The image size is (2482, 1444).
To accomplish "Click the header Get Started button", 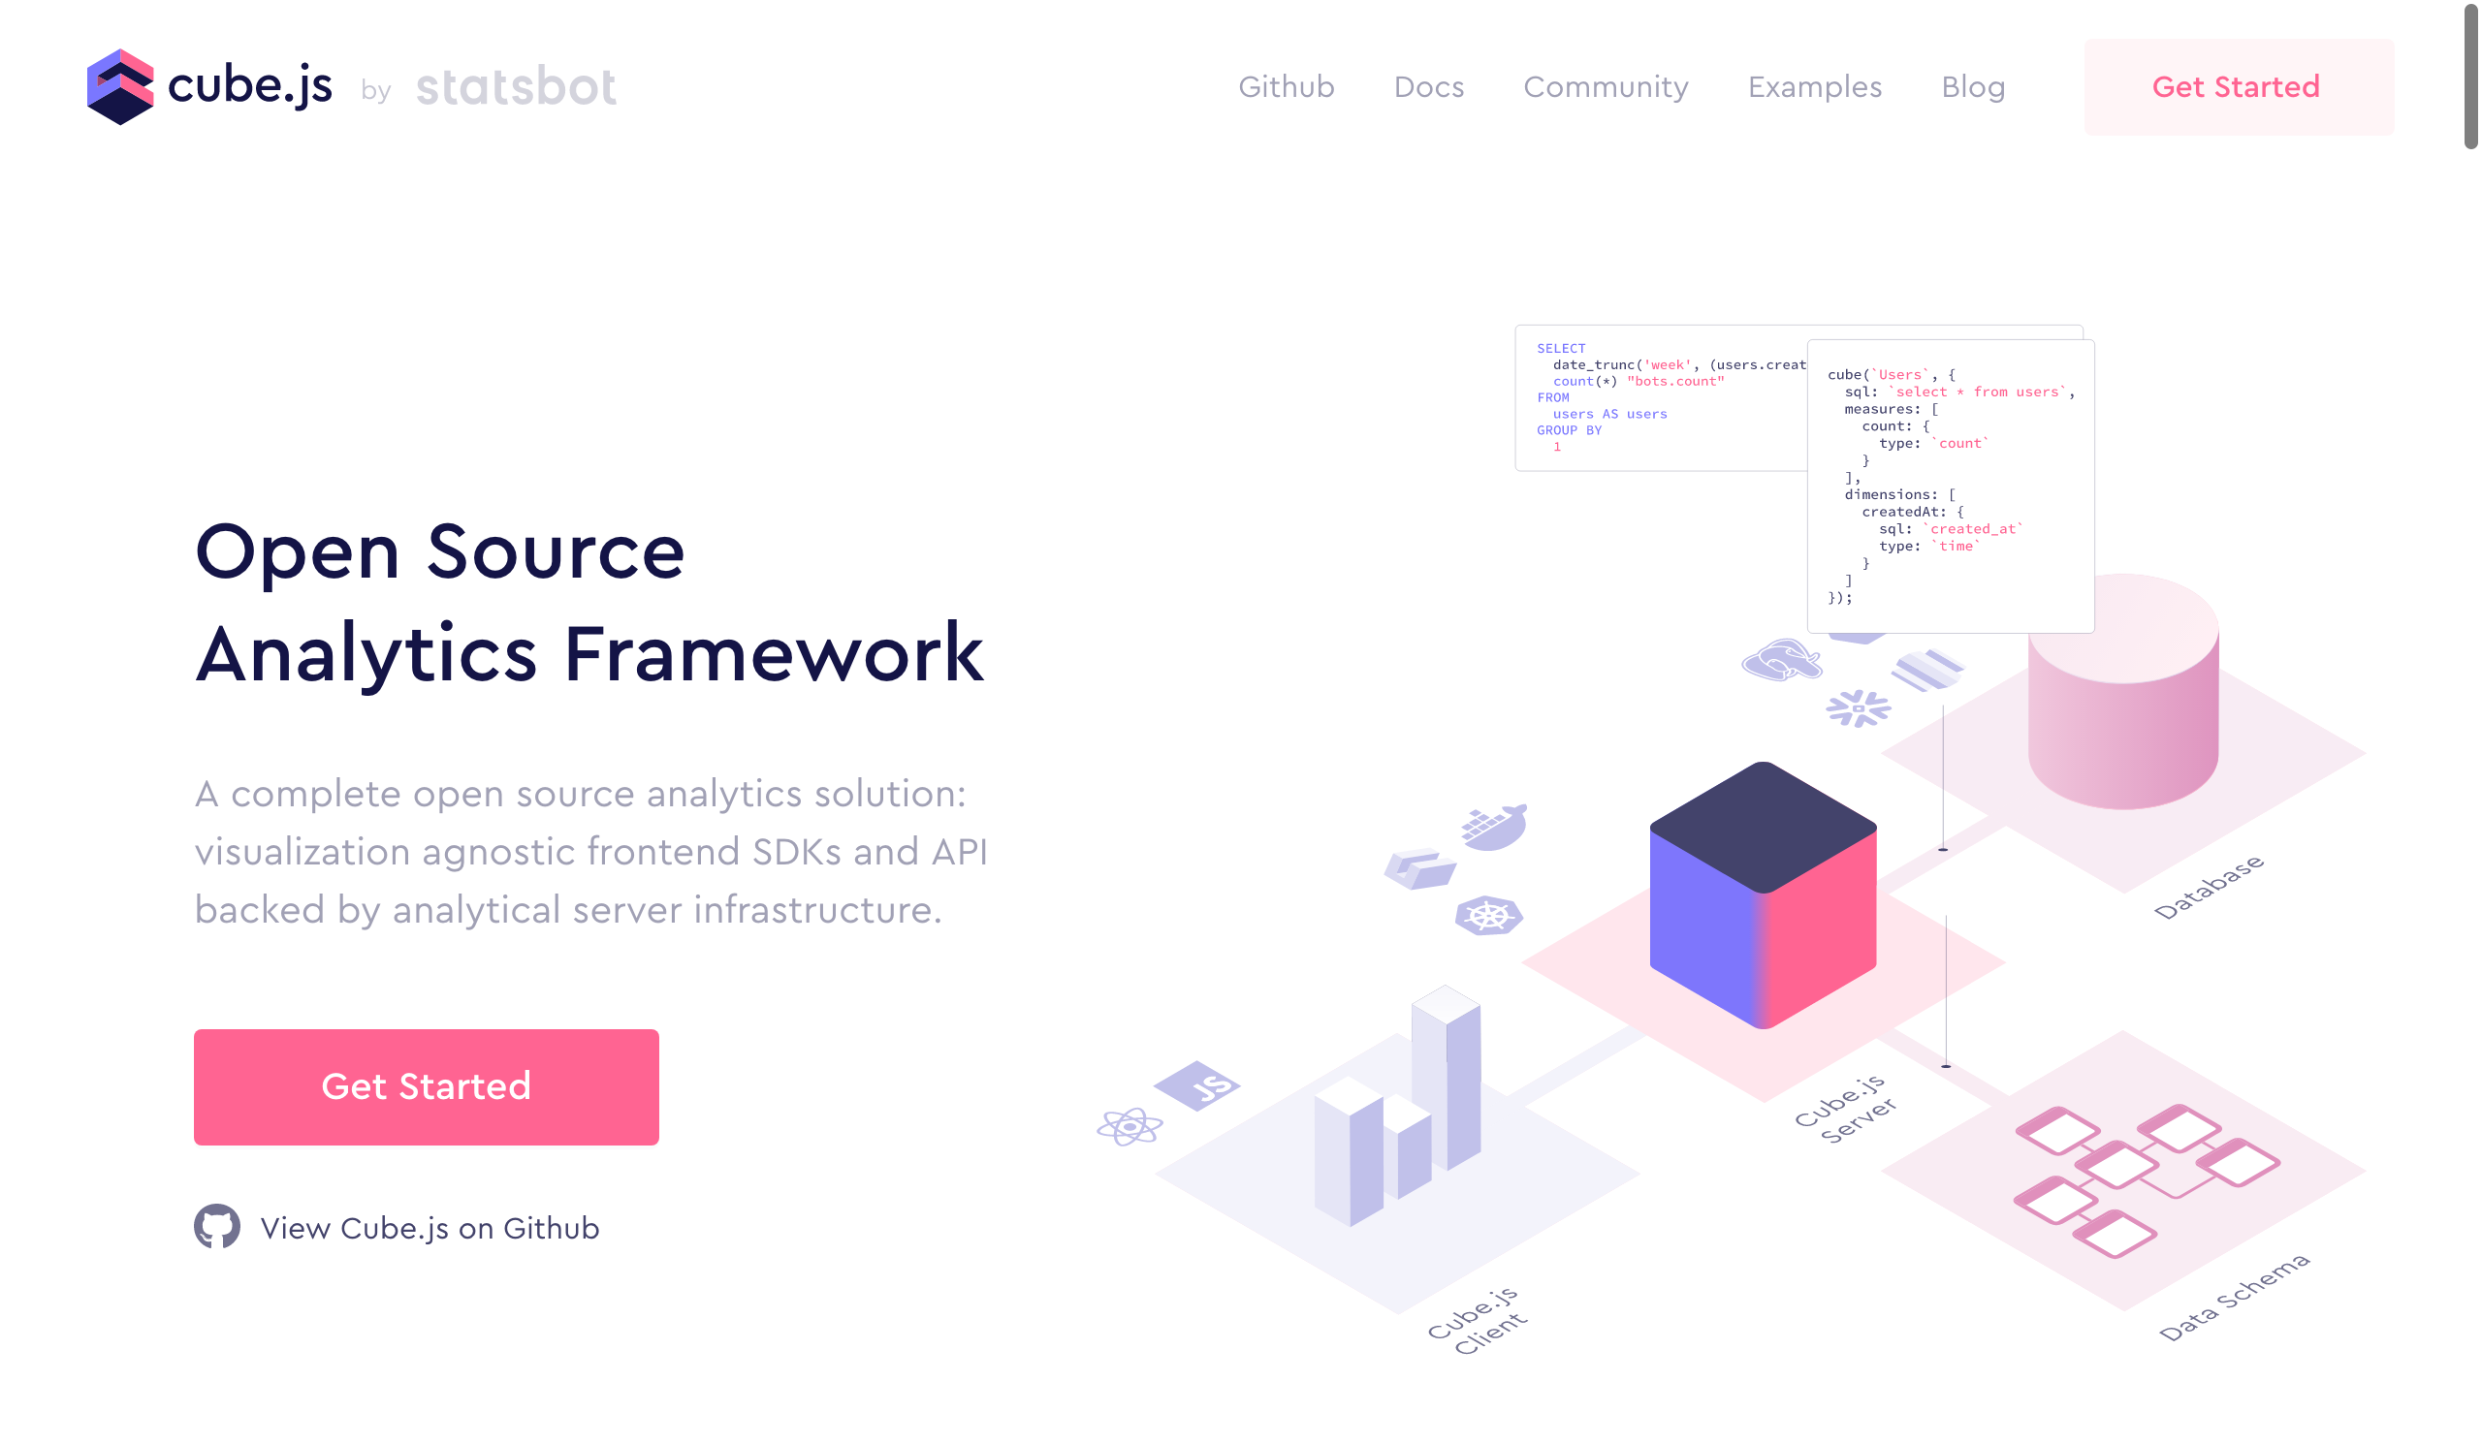I will coord(2236,86).
